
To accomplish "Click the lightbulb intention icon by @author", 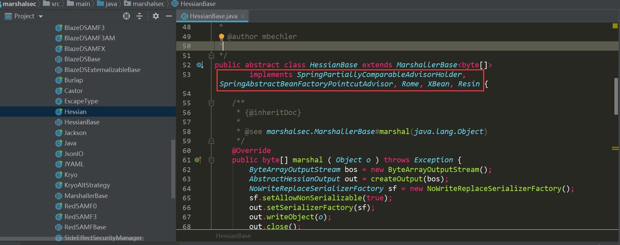I will pos(221,37).
